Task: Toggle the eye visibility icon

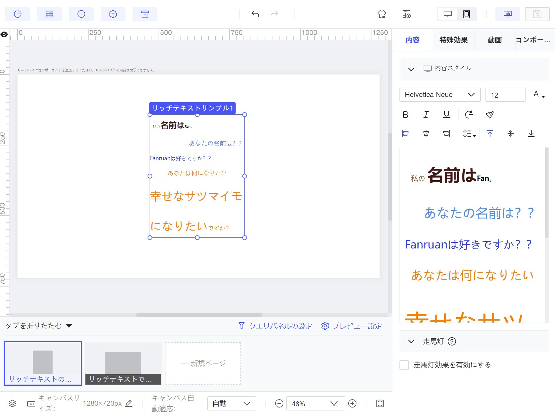Action: (4, 34)
